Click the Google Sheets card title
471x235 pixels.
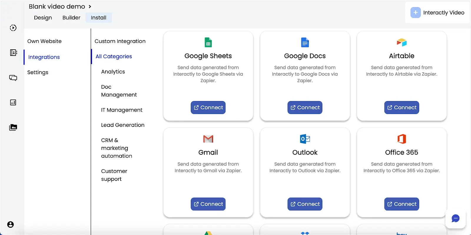(x=208, y=56)
